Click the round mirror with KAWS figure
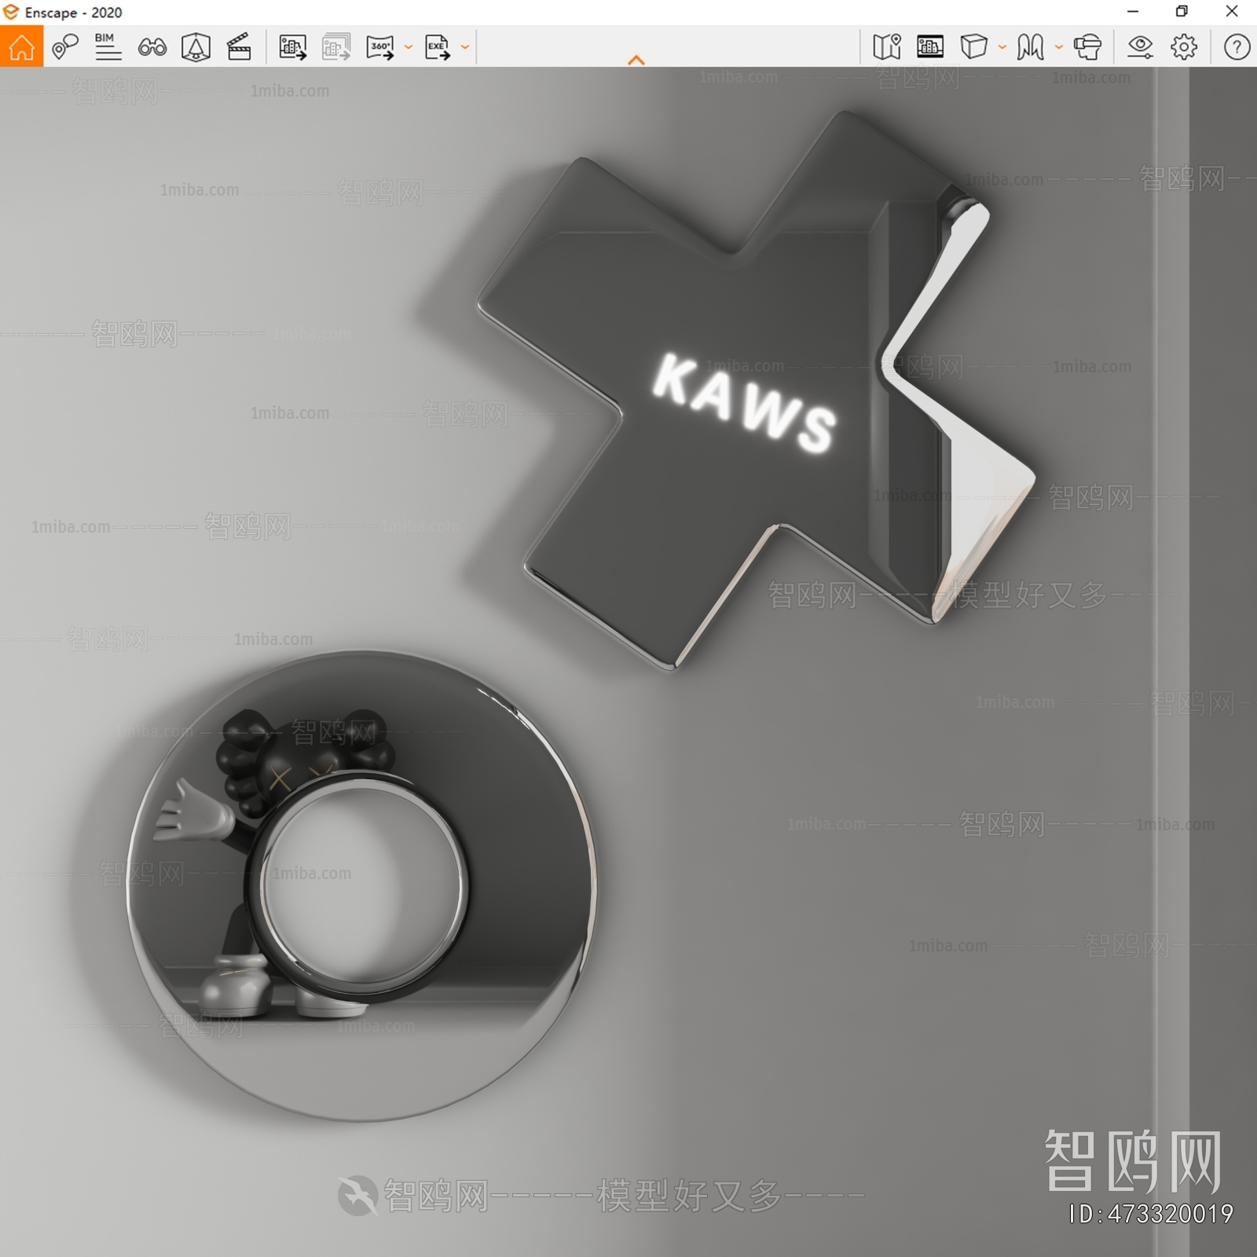Image resolution: width=1257 pixels, height=1257 pixels. (x=362, y=885)
